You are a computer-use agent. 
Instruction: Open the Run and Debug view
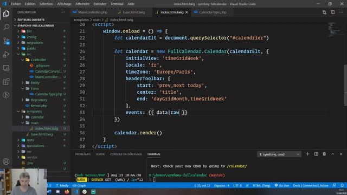tap(6, 54)
